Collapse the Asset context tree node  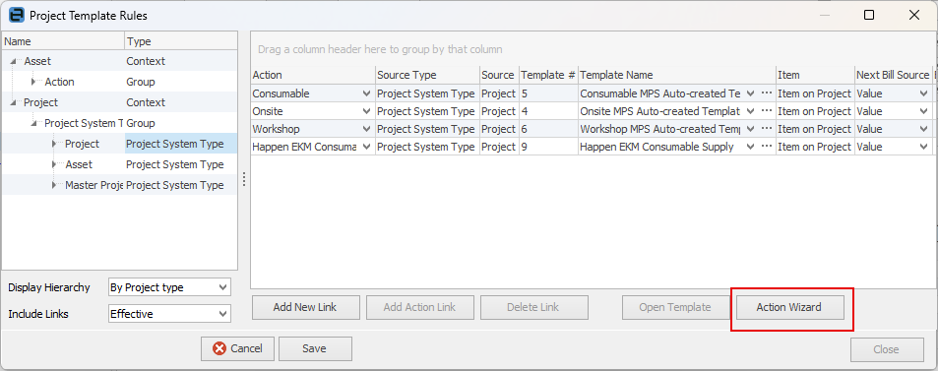[x=14, y=61]
